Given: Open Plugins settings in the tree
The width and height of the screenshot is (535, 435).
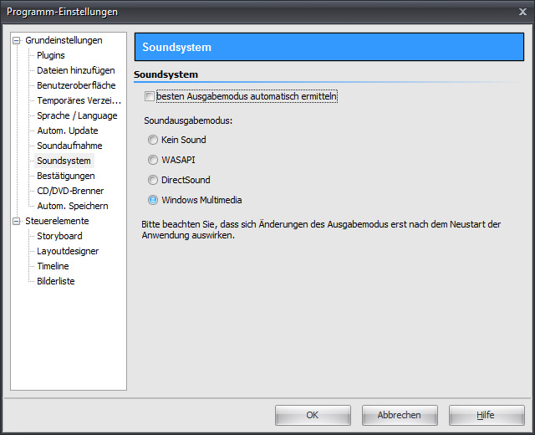Looking at the screenshot, I should (51, 55).
